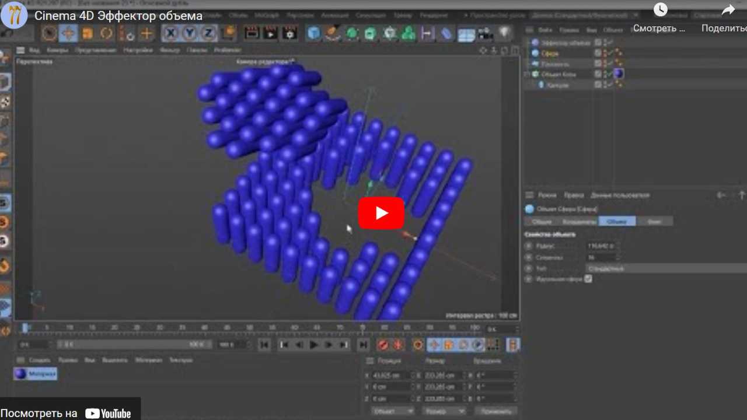Click the timeline ruler at frame 50
This screenshot has width=747, height=420.
coord(250,328)
